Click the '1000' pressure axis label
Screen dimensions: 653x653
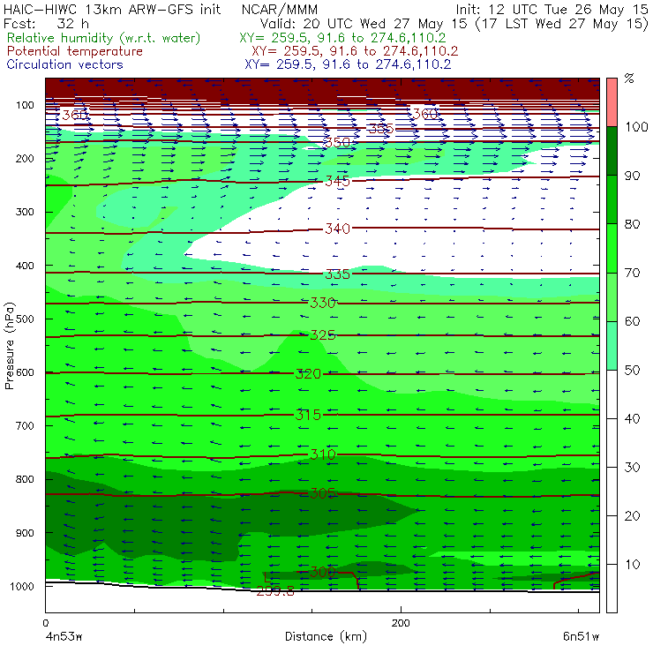click(x=22, y=586)
